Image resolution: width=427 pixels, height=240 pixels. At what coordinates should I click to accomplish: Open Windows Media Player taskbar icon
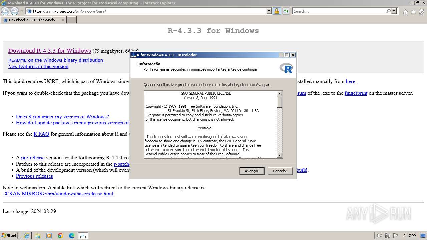[49, 236]
